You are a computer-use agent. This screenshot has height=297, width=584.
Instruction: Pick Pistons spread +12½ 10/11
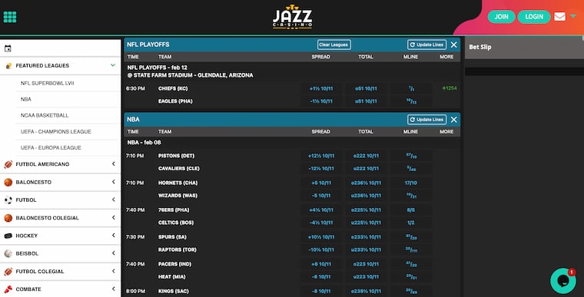[321, 156]
